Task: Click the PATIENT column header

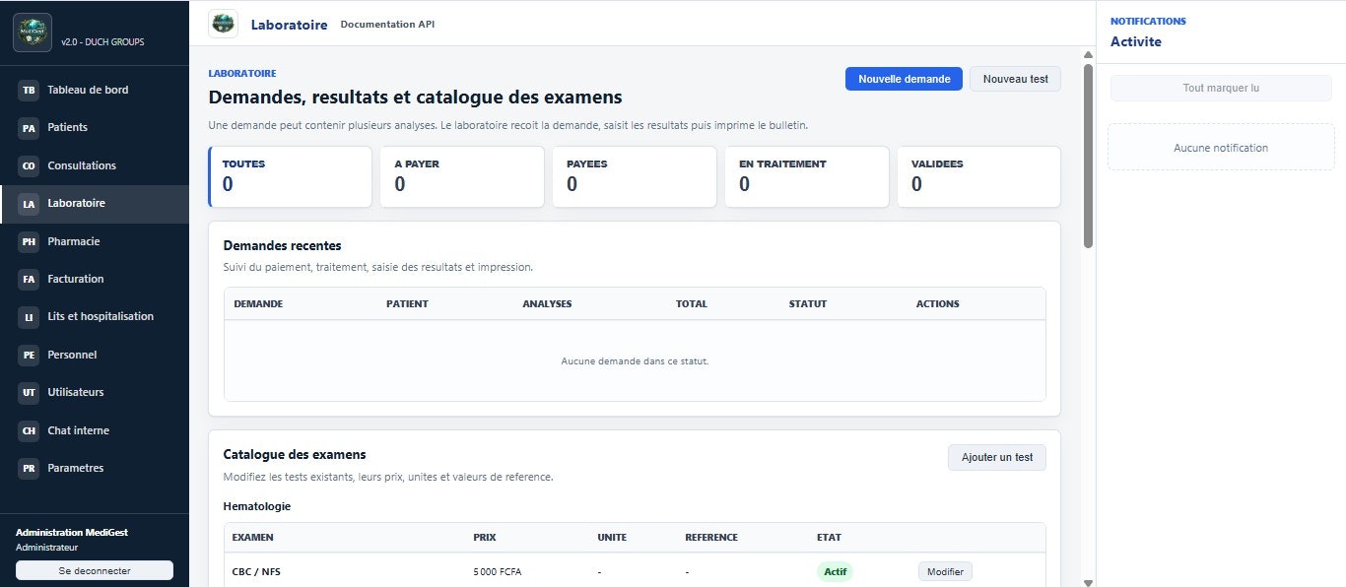Action: point(407,303)
